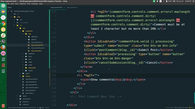
Task: Click the keyboard layout indicator icon
Action: 161,1
